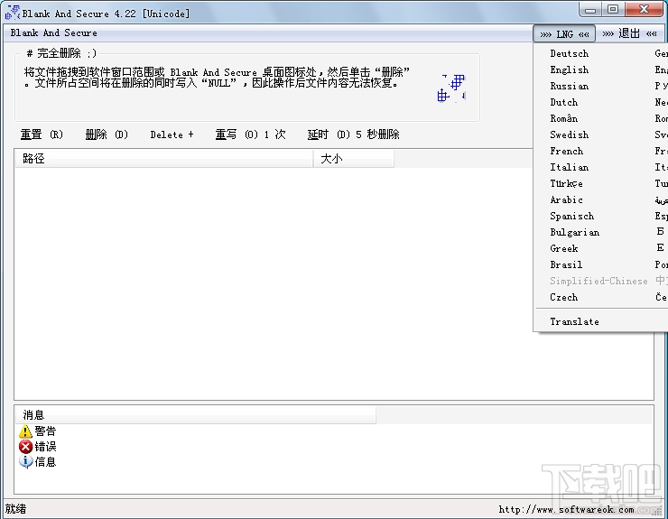Open the 延时 (D) 5 秒删除 delay option
The width and height of the screenshot is (668, 519).
coord(353,134)
